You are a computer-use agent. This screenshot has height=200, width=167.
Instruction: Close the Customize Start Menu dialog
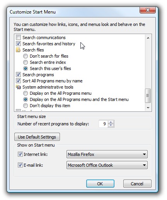tap(148, 10)
